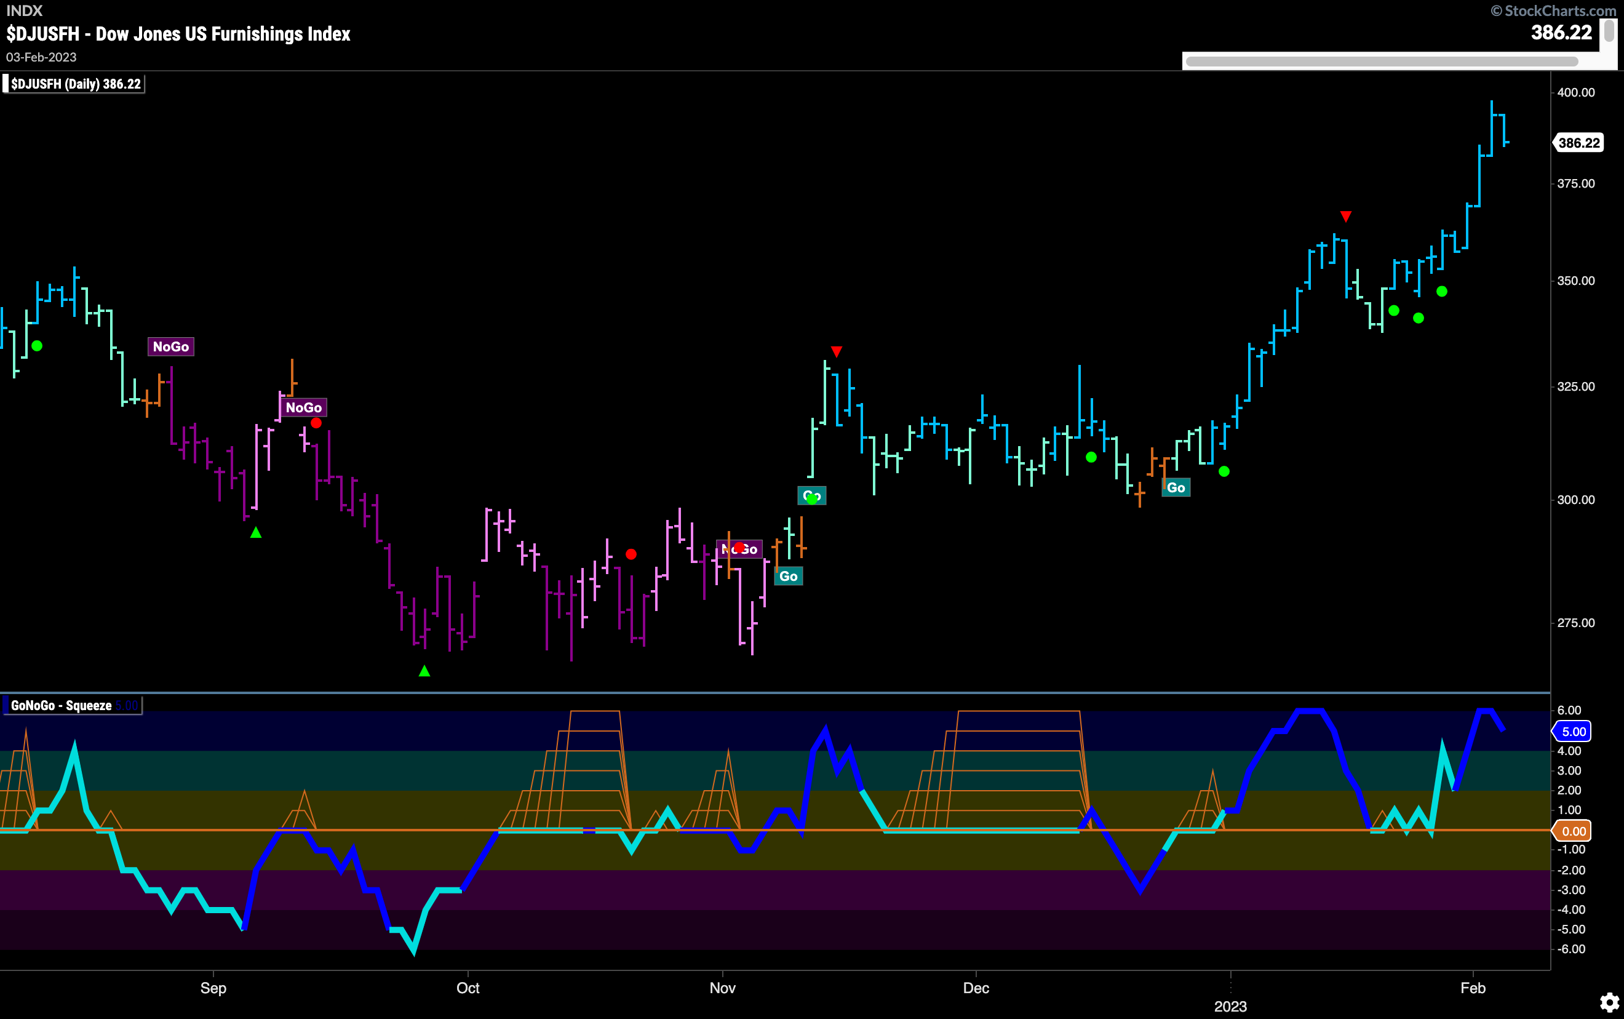
Task: Click the chart title '$DJUSFH - Dow Jones US Furnishings Index'
Action: [178, 34]
